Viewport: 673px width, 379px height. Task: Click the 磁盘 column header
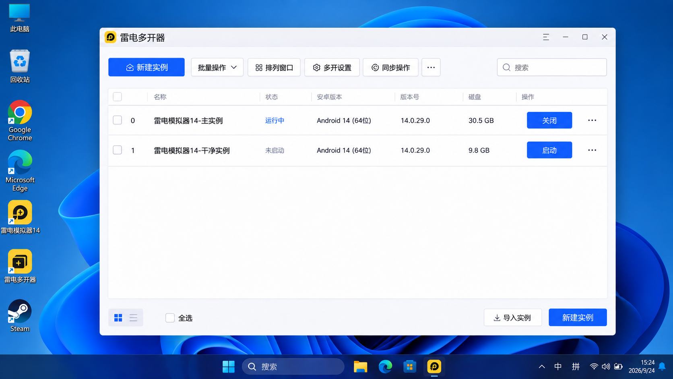(x=475, y=97)
